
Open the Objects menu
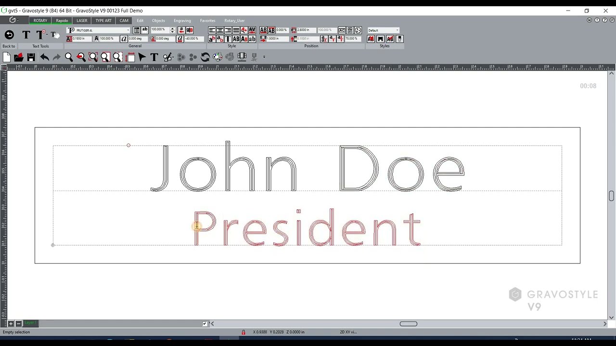158,21
